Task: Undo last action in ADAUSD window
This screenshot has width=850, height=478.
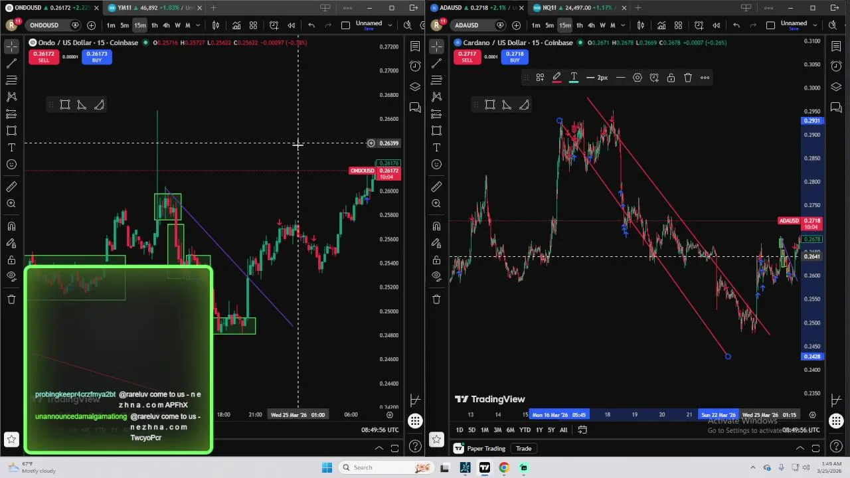Action: (x=736, y=25)
